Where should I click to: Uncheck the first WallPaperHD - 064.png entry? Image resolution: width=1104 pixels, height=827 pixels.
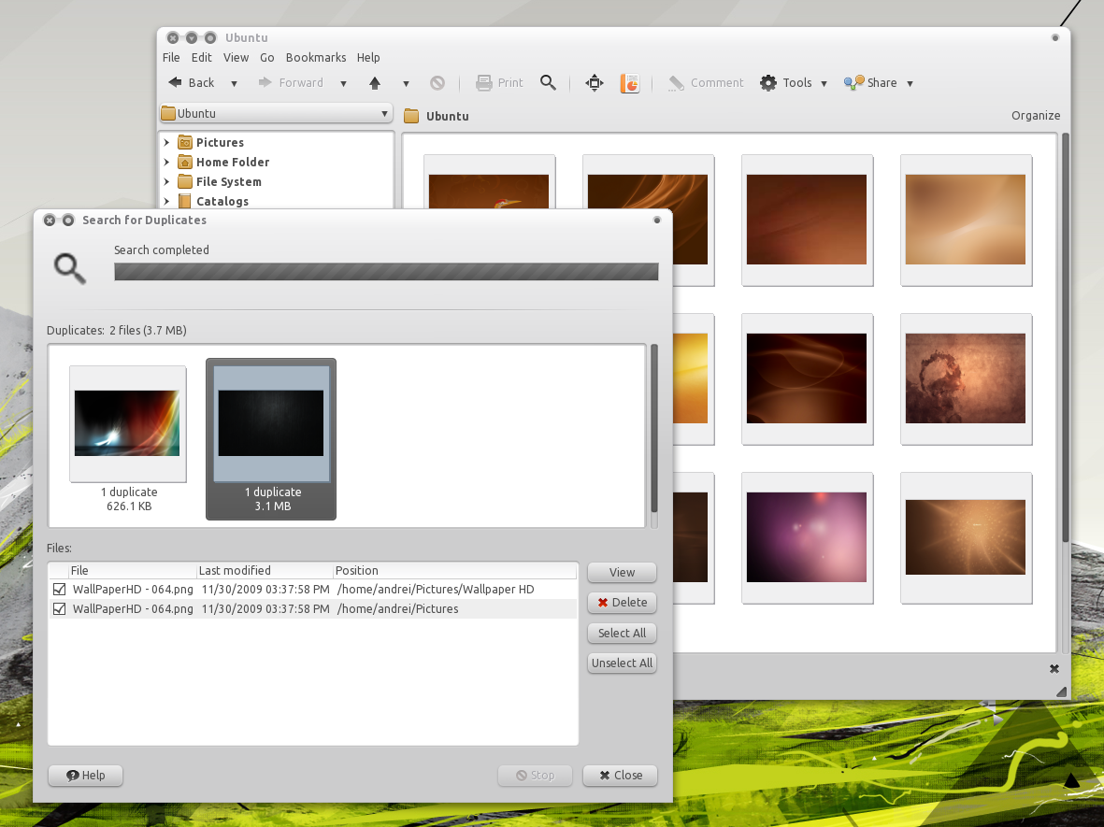pyautogui.click(x=61, y=589)
